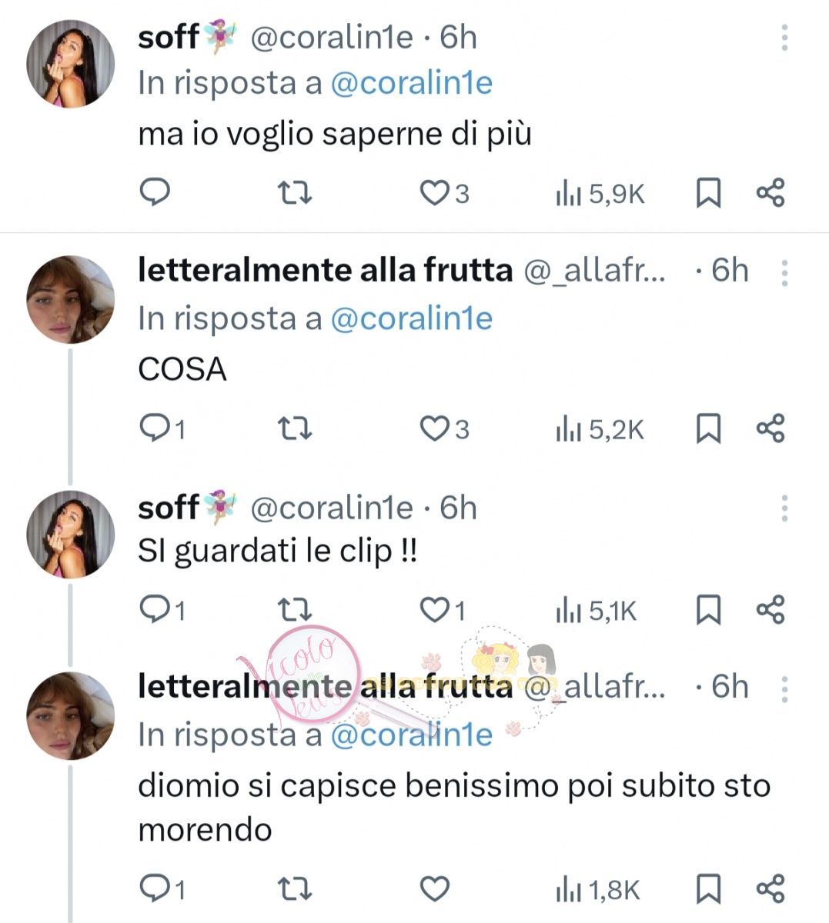
Task: Open more options menu on 'COSA' tweet
Action: [x=784, y=272]
